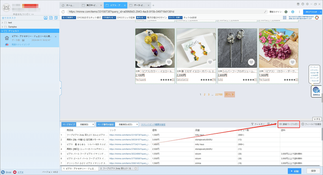Click the reload icon beside the URL bar
Screen dimensions: 323x175
63,12
